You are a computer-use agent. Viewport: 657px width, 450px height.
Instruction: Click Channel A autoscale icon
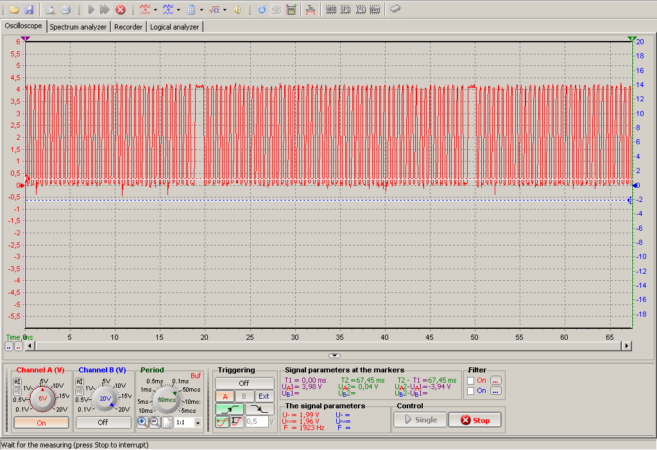click(x=17, y=382)
